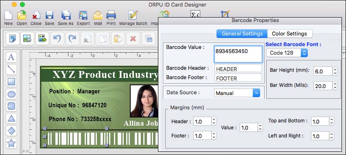Select the Rounded Rectangle tool

(x=11, y=106)
